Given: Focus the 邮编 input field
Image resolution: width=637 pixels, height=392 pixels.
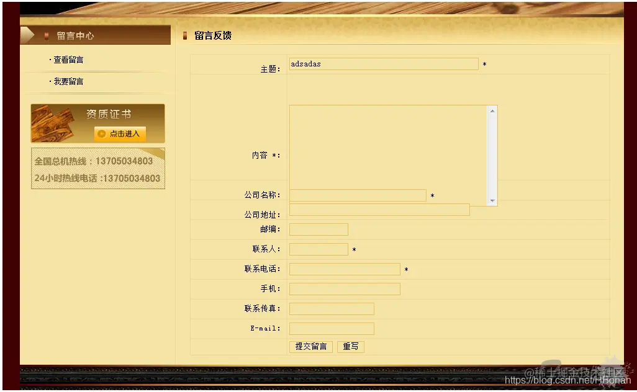Looking at the screenshot, I should pos(318,229).
